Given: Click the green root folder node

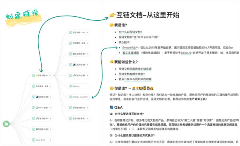Looking at the screenshot, I should pyautogui.click(x=6, y=124).
